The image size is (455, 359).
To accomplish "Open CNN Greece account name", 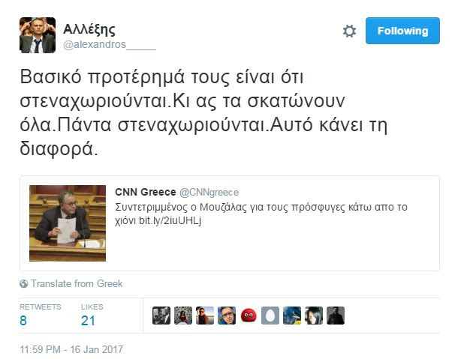I will 146,192.
